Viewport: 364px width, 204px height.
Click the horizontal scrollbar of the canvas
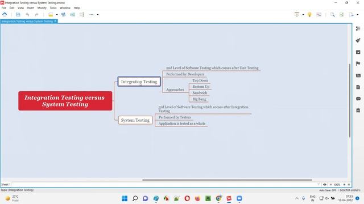(x=227, y=180)
